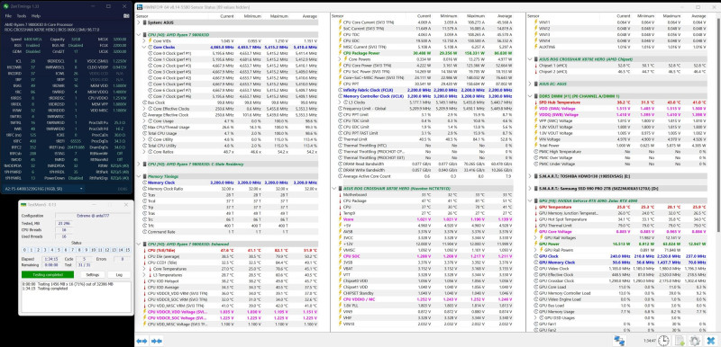Select Memory Controller Clock (UCLK) row
Screen dimensions: 721x347
tap(426, 96)
